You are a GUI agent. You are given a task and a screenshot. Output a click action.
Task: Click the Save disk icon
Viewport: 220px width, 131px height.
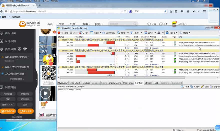146,33
